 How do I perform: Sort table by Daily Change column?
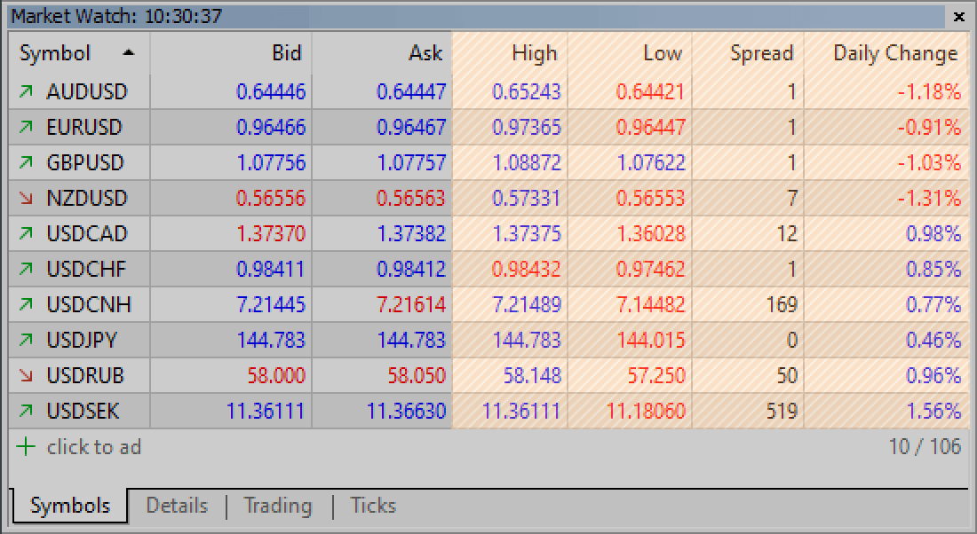894,53
